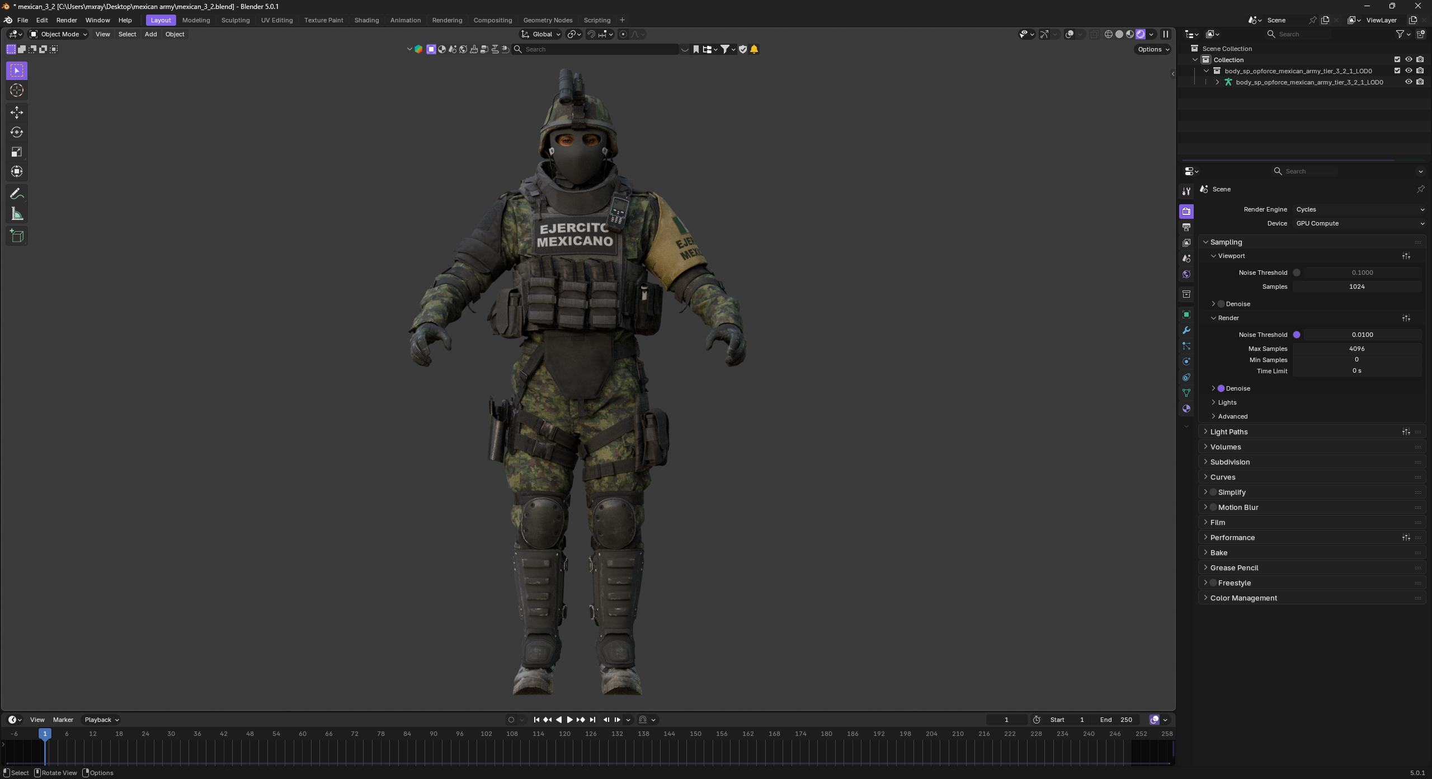This screenshot has width=1432, height=779.
Task: Activate the Move tool
Action: (17, 112)
